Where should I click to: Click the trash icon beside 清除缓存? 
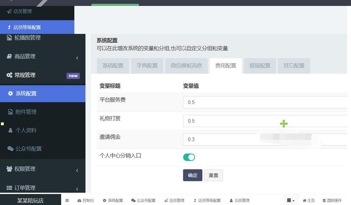coord(324,200)
